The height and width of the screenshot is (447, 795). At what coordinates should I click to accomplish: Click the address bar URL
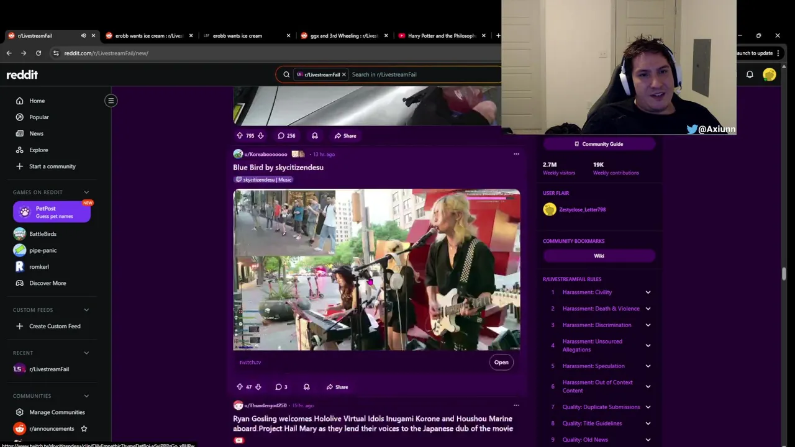click(106, 53)
